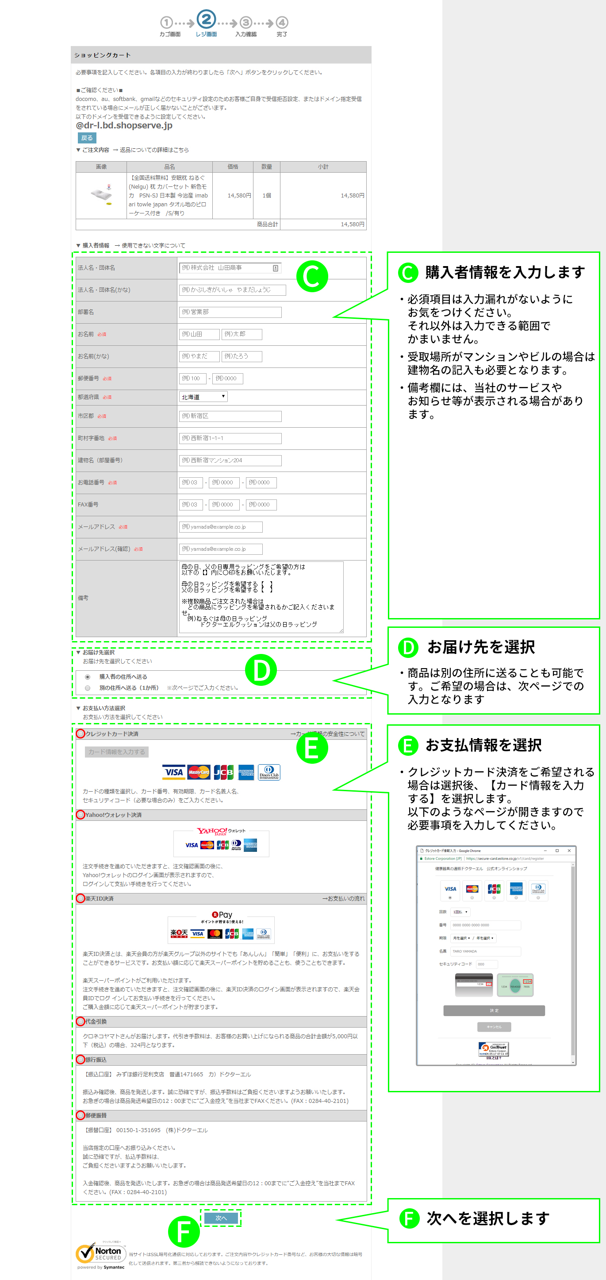The width and height of the screenshot is (606, 1280).
Task: Click the R Pay logo
Action: pyautogui.click(x=222, y=914)
